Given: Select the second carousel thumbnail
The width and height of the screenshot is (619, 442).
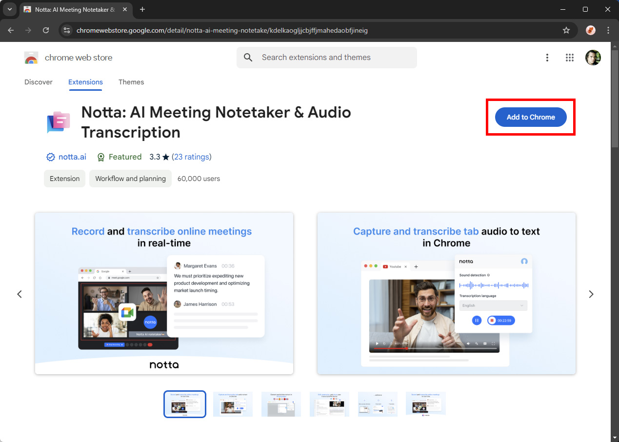Looking at the screenshot, I should tap(233, 404).
